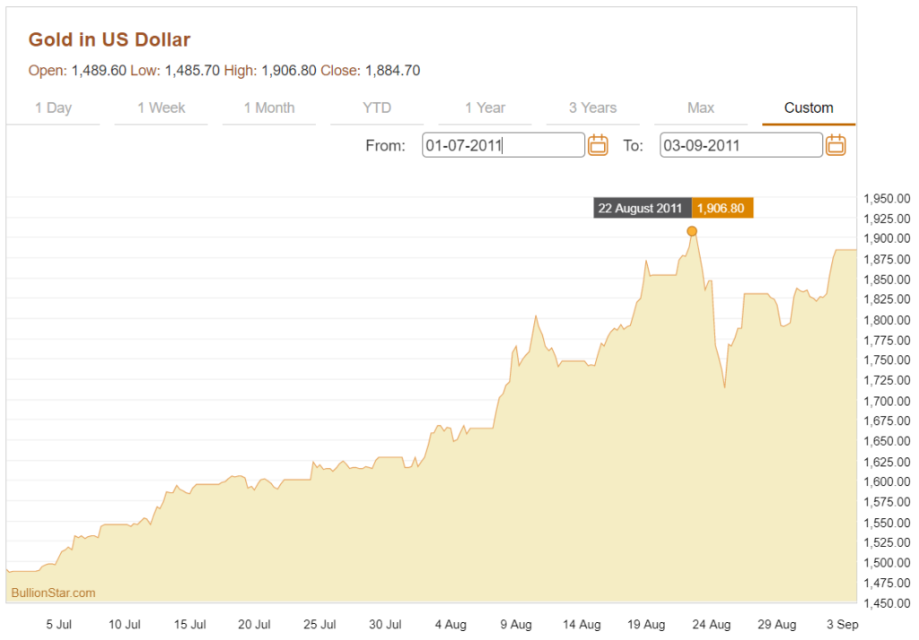
Task: Click the 30 Jul axis label
Action: (x=385, y=624)
